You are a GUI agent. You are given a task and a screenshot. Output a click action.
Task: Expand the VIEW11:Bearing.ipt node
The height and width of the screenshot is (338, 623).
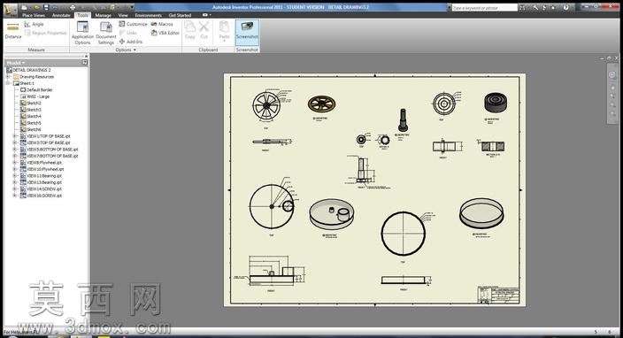tap(15, 175)
